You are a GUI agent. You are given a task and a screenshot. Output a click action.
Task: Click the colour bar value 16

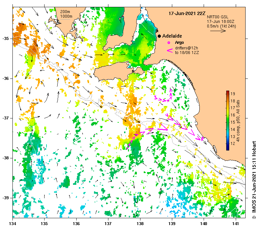[x=233, y=115]
